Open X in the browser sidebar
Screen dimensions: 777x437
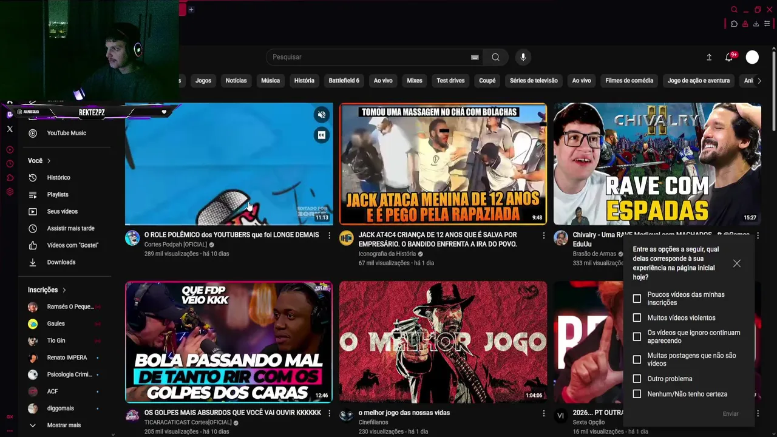[10, 129]
